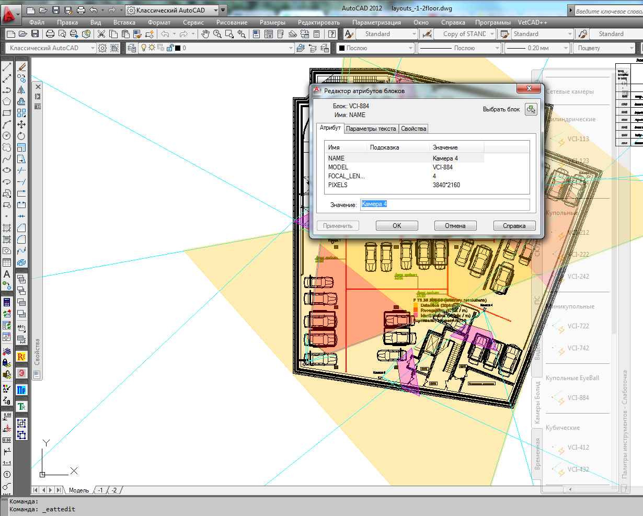Viewport: 643px width, 516px height.
Task: Open the Copy of STAND dimension style dropdown
Action: (x=465, y=34)
